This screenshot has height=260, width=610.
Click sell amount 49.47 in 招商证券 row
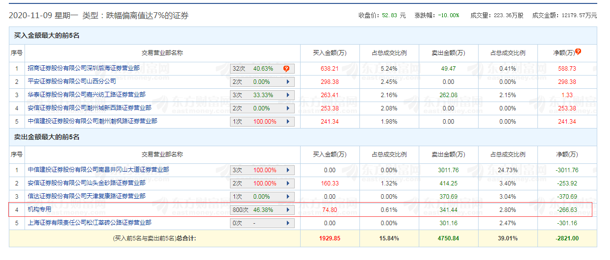point(448,69)
